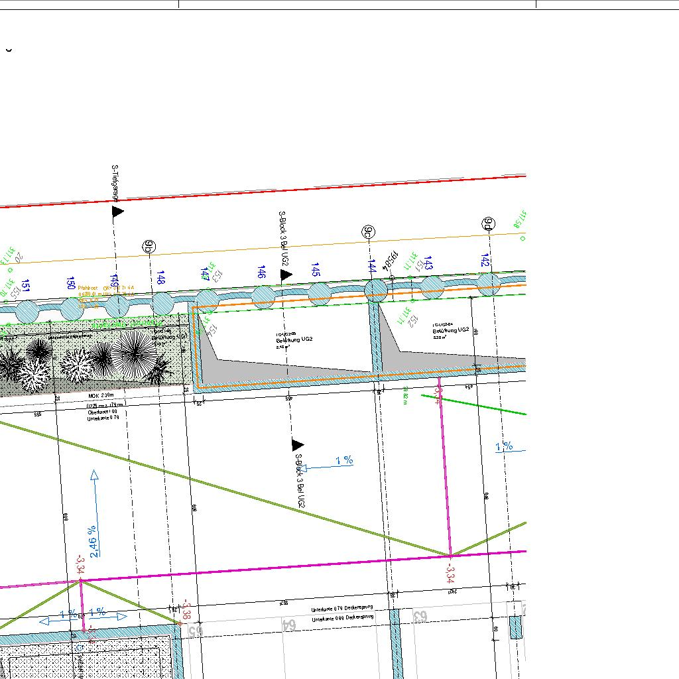Click the grid axis bubble 9b
Screen dimensions: 679x679
coord(148,247)
